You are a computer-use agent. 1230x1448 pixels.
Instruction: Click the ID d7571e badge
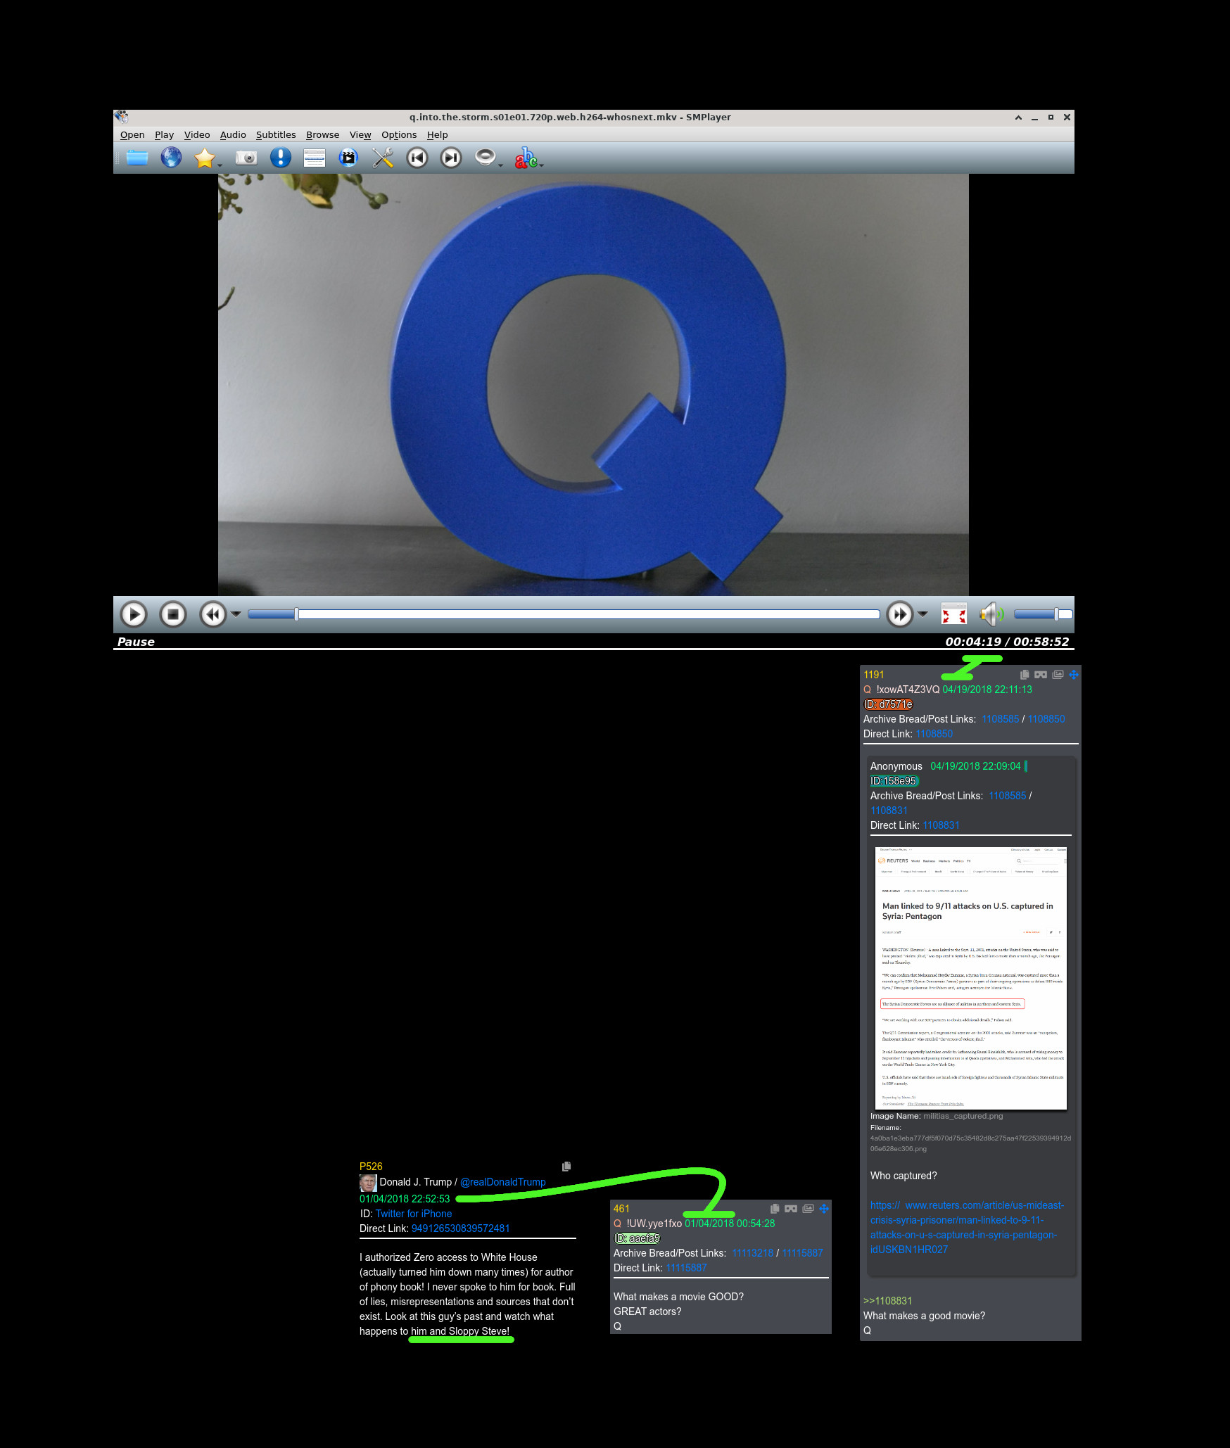pos(888,704)
